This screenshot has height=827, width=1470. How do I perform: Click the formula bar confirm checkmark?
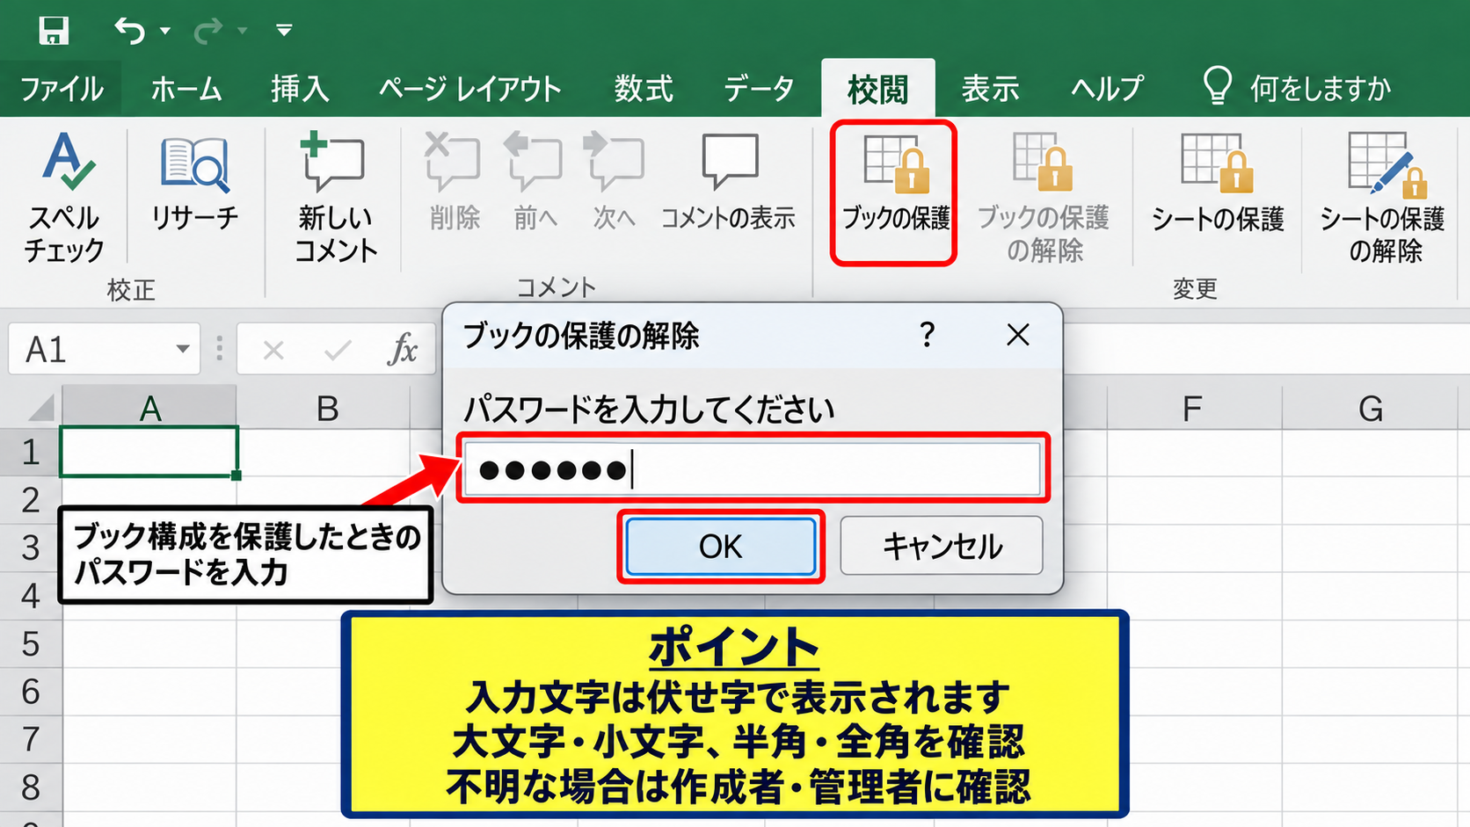coord(338,351)
